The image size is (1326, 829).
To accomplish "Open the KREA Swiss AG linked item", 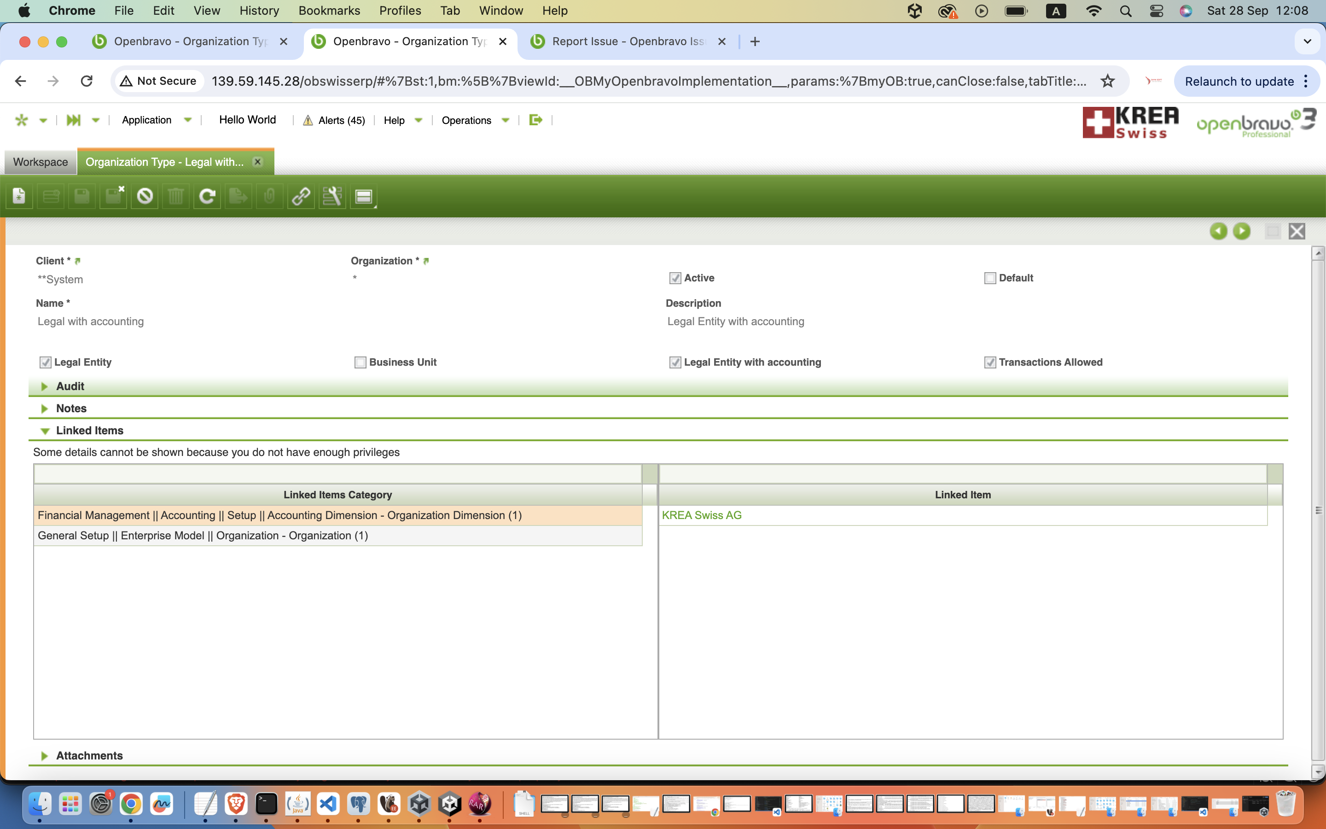I will 701,515.
